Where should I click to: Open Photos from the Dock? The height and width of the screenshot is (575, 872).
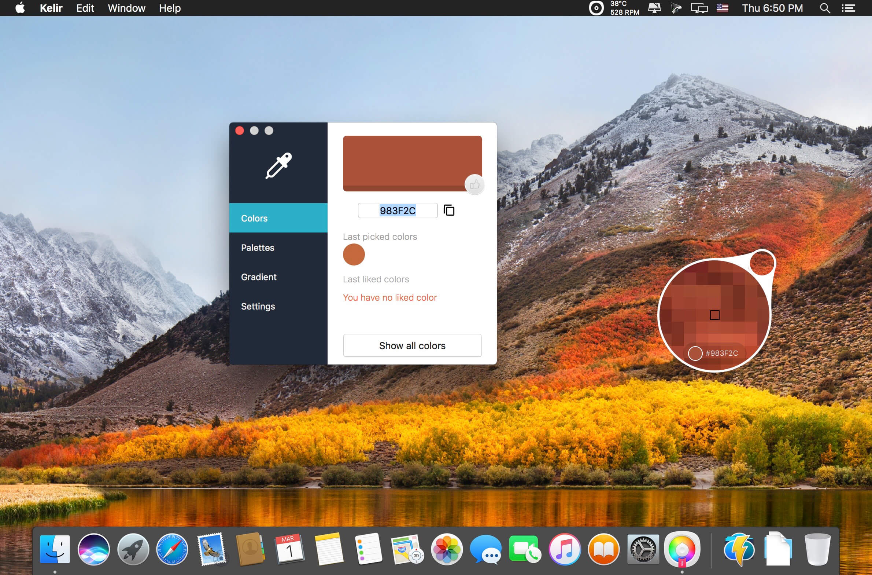coord(447,549)
